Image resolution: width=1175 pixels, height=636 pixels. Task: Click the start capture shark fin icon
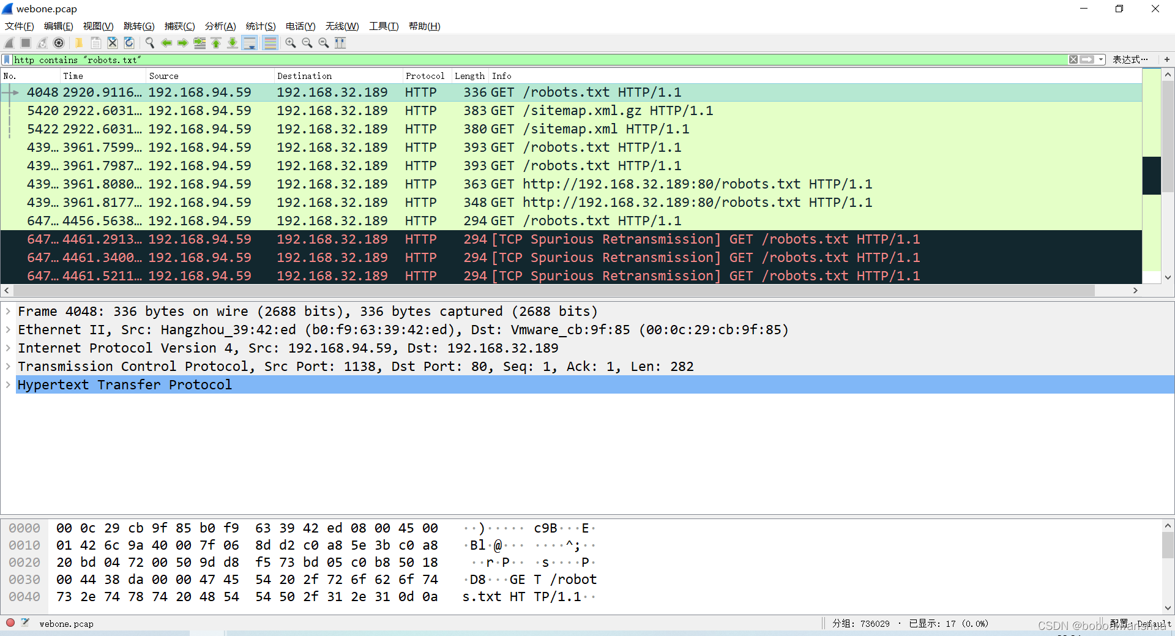tap(9, 43)
